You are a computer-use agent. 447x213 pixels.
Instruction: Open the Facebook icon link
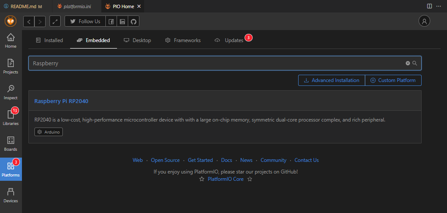tap(111, 21)
